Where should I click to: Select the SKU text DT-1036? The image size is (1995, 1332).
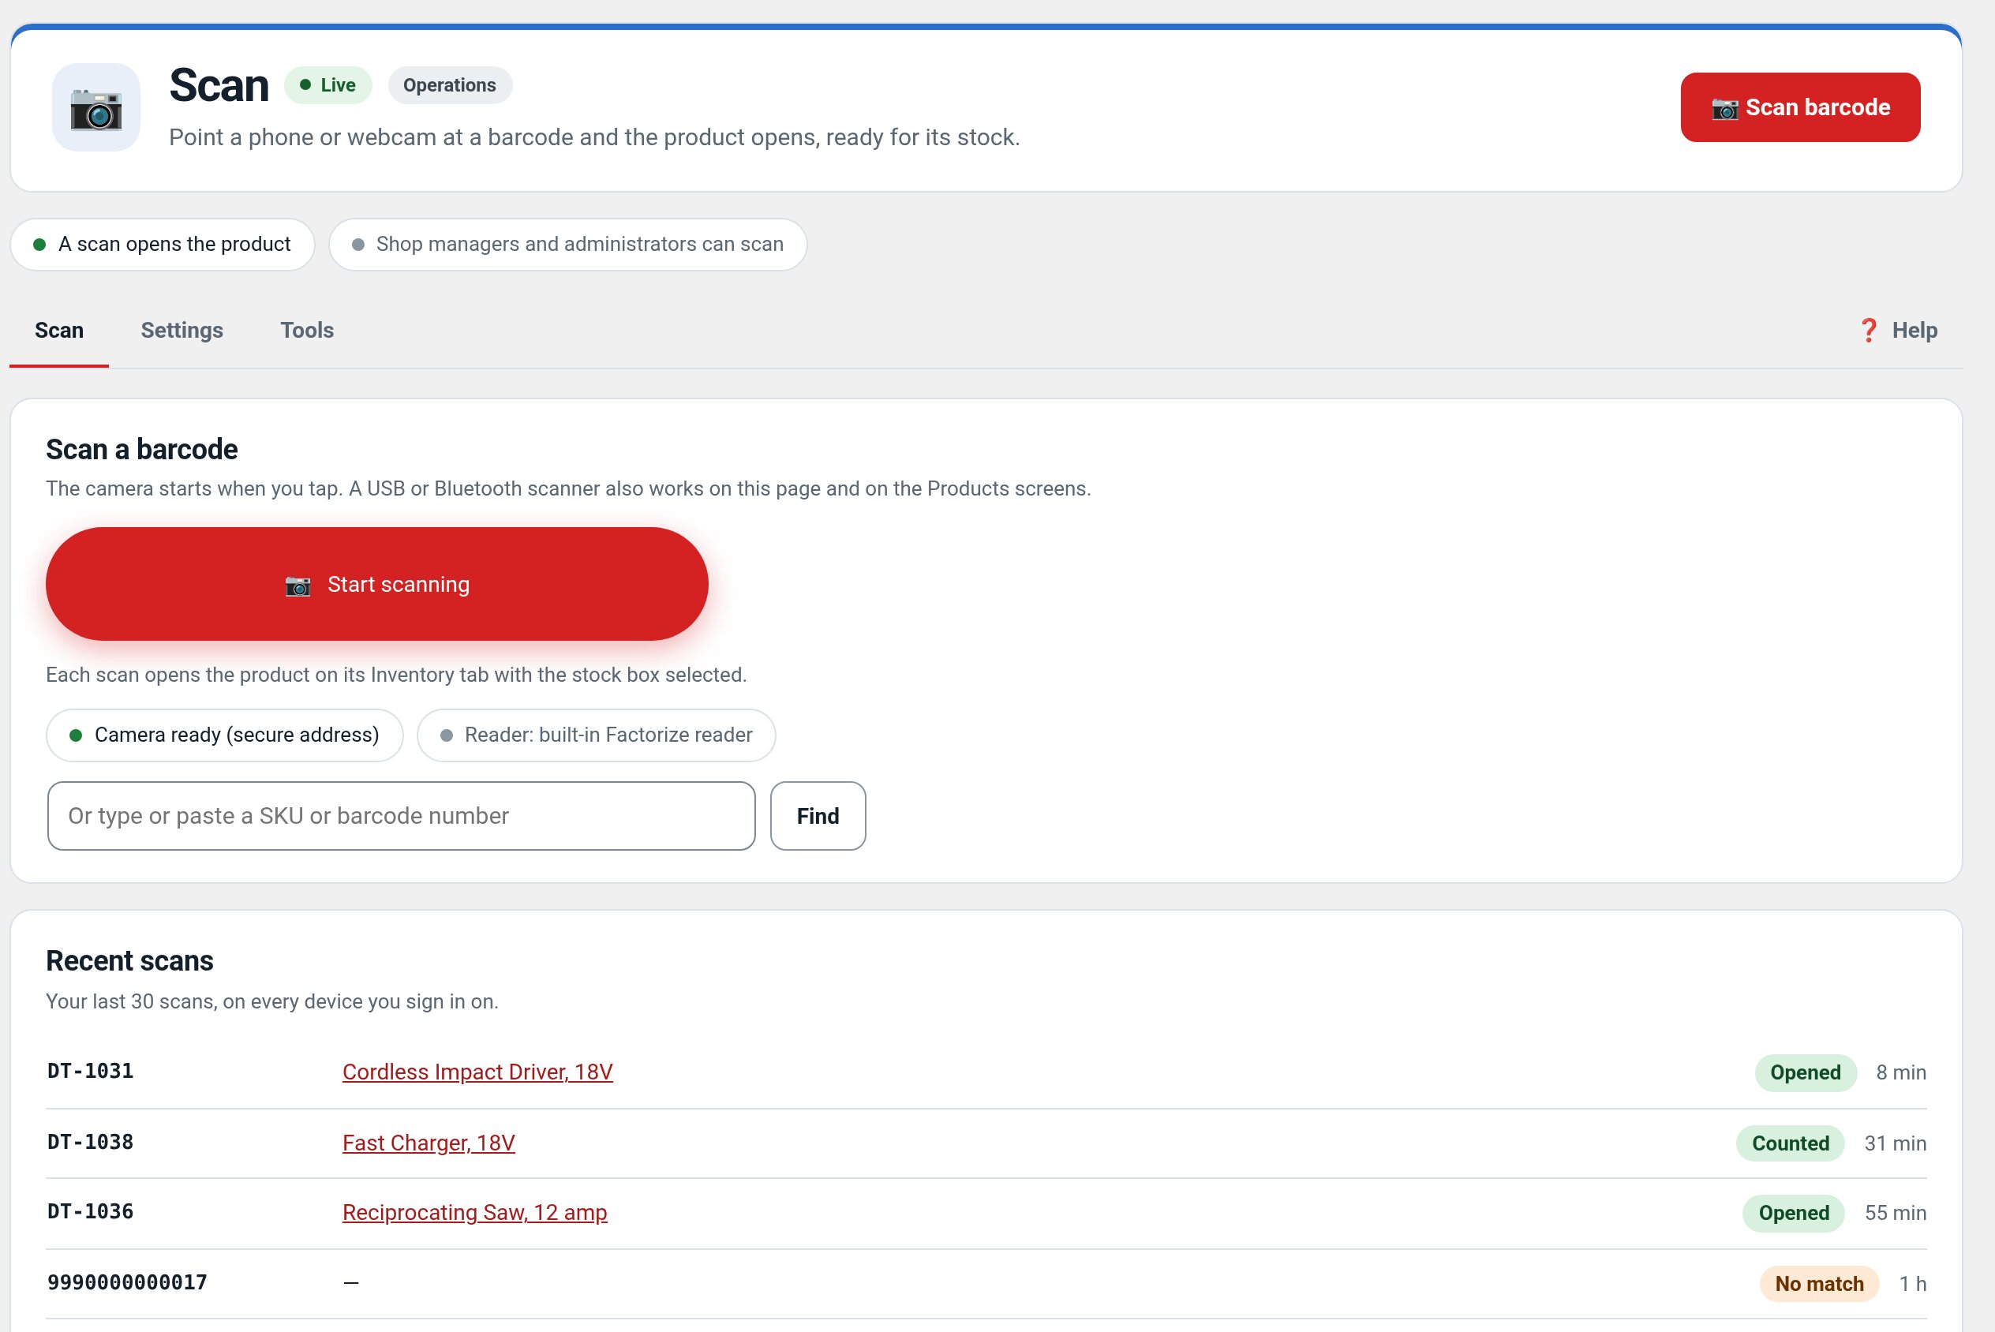[x=90, y=1211]
